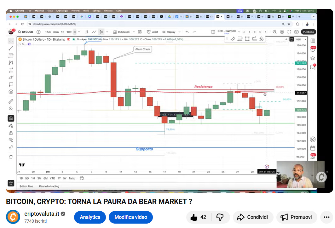Open the Cronologia menu in menu bar
335x228 pixels.
(62, 11)
